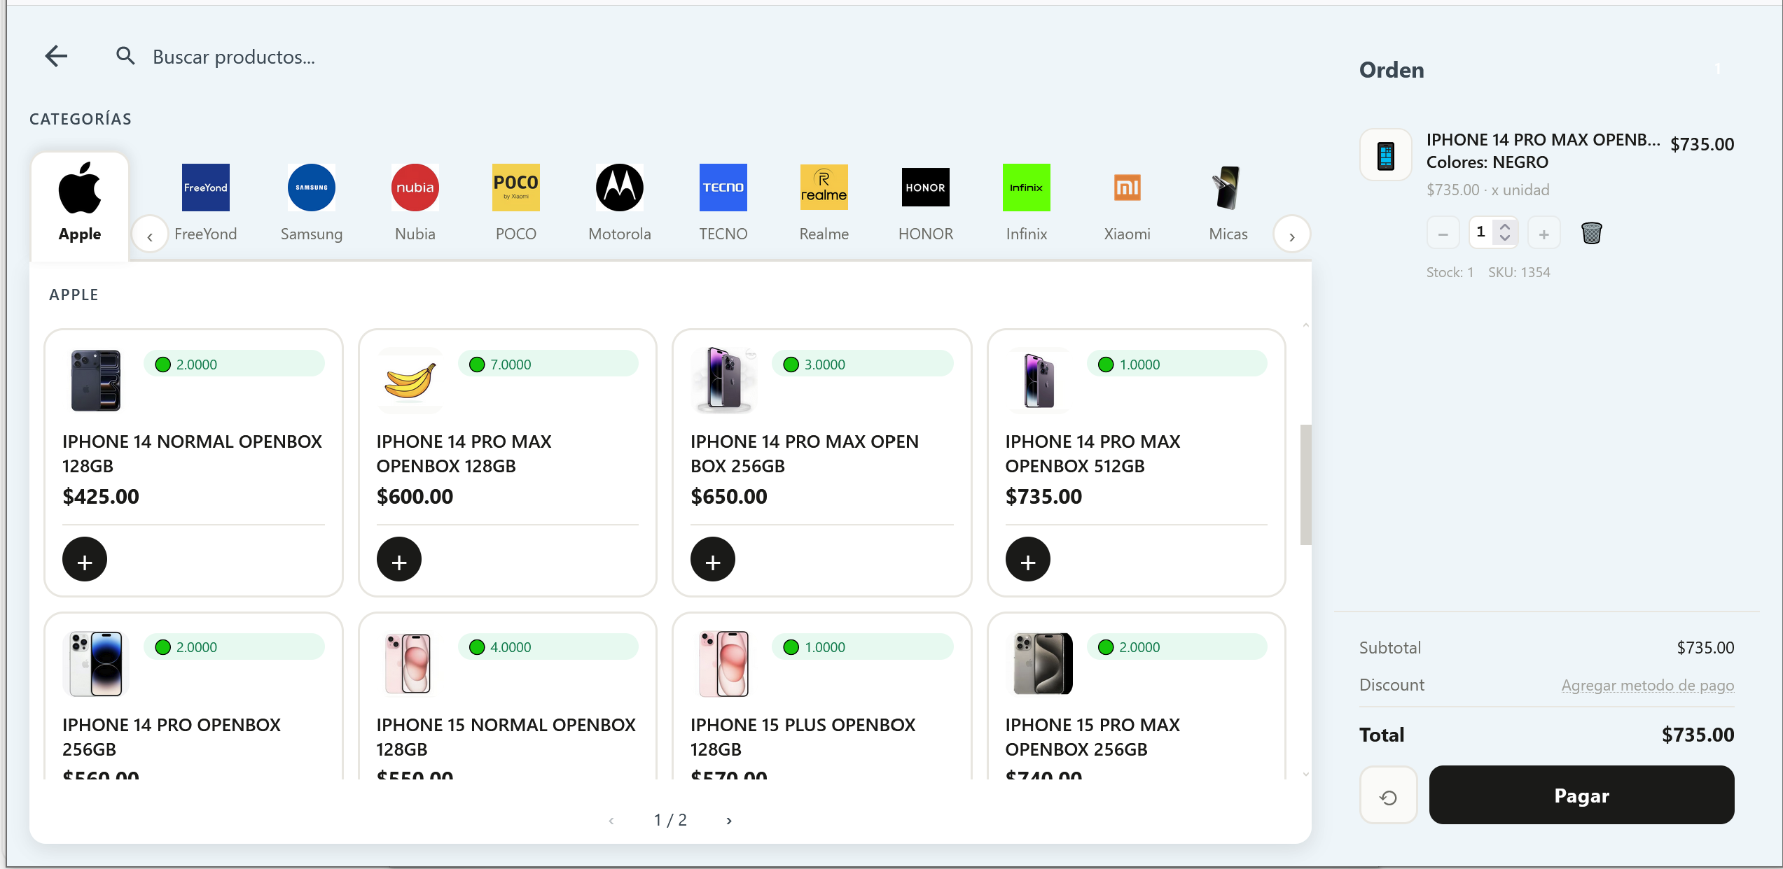Open the Realme category
Screen dimensions: 1783x869
coord(824,203)
